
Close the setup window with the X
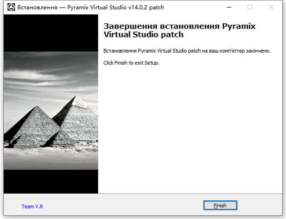pos(271,7)
